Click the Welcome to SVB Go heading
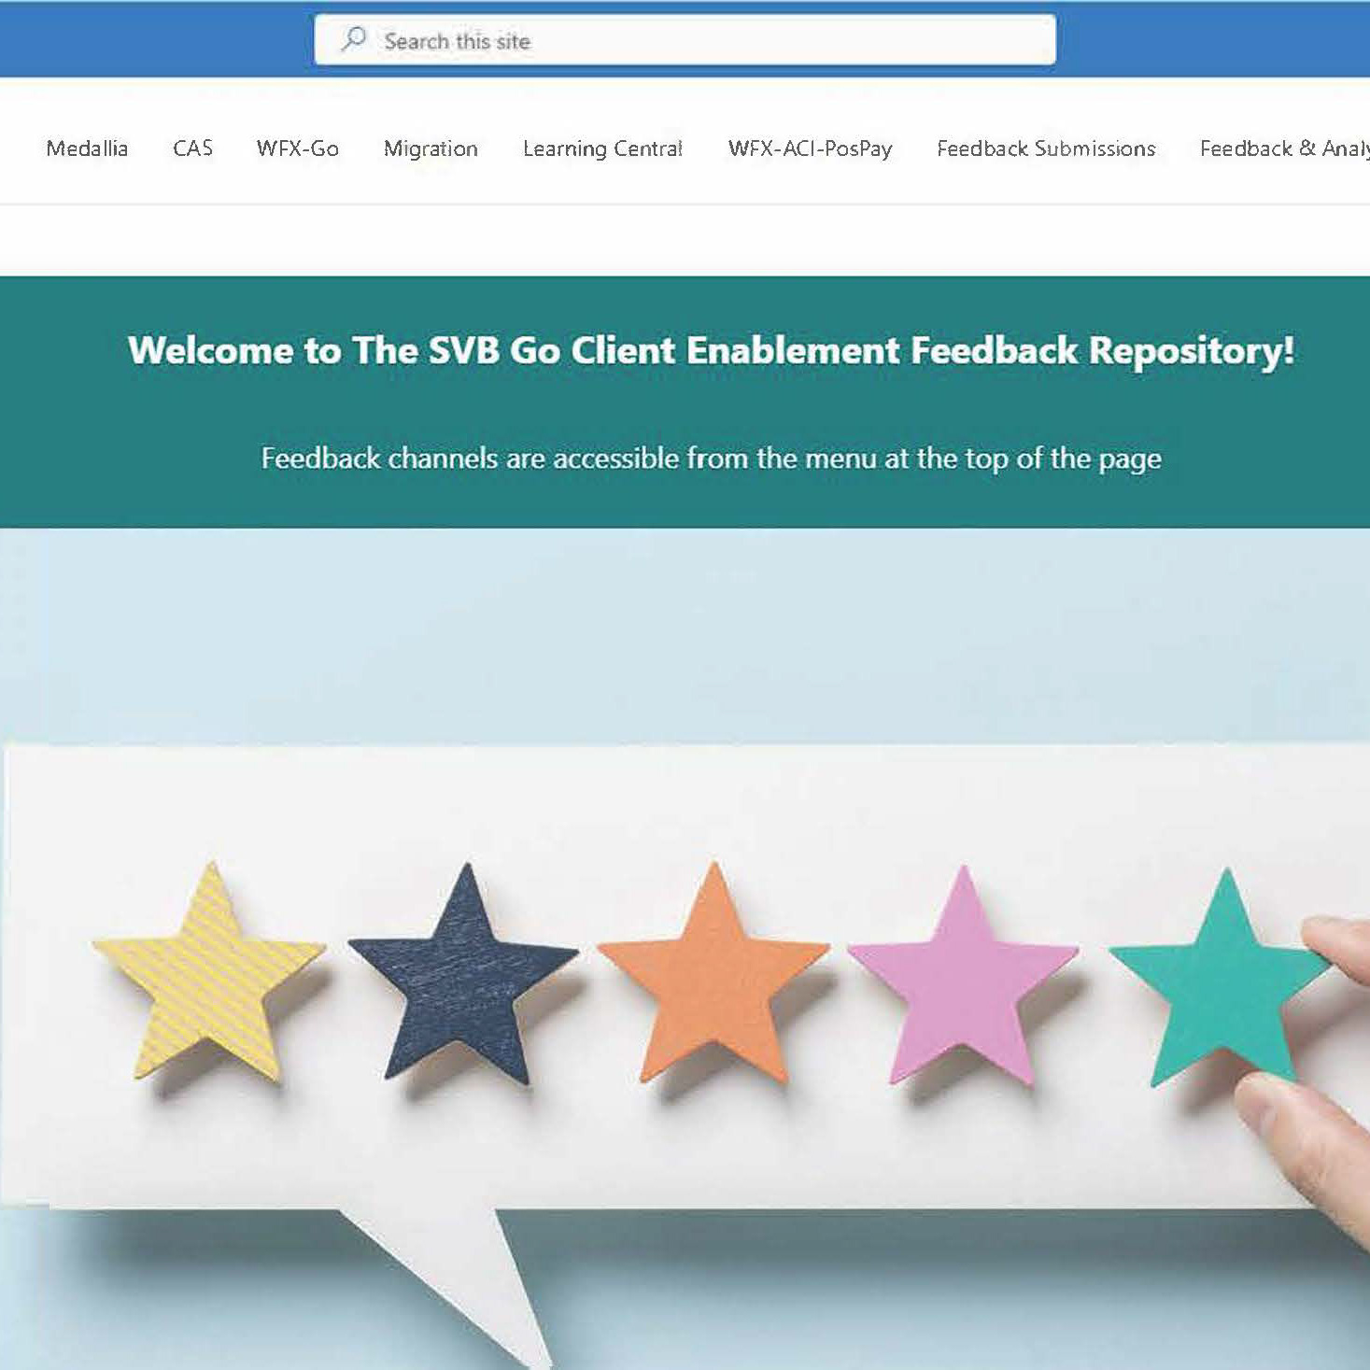1370x1370 pixels. click(712, 350)
